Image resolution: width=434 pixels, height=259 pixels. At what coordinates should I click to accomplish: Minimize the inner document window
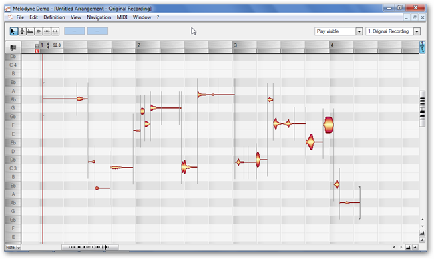point(407,18)
